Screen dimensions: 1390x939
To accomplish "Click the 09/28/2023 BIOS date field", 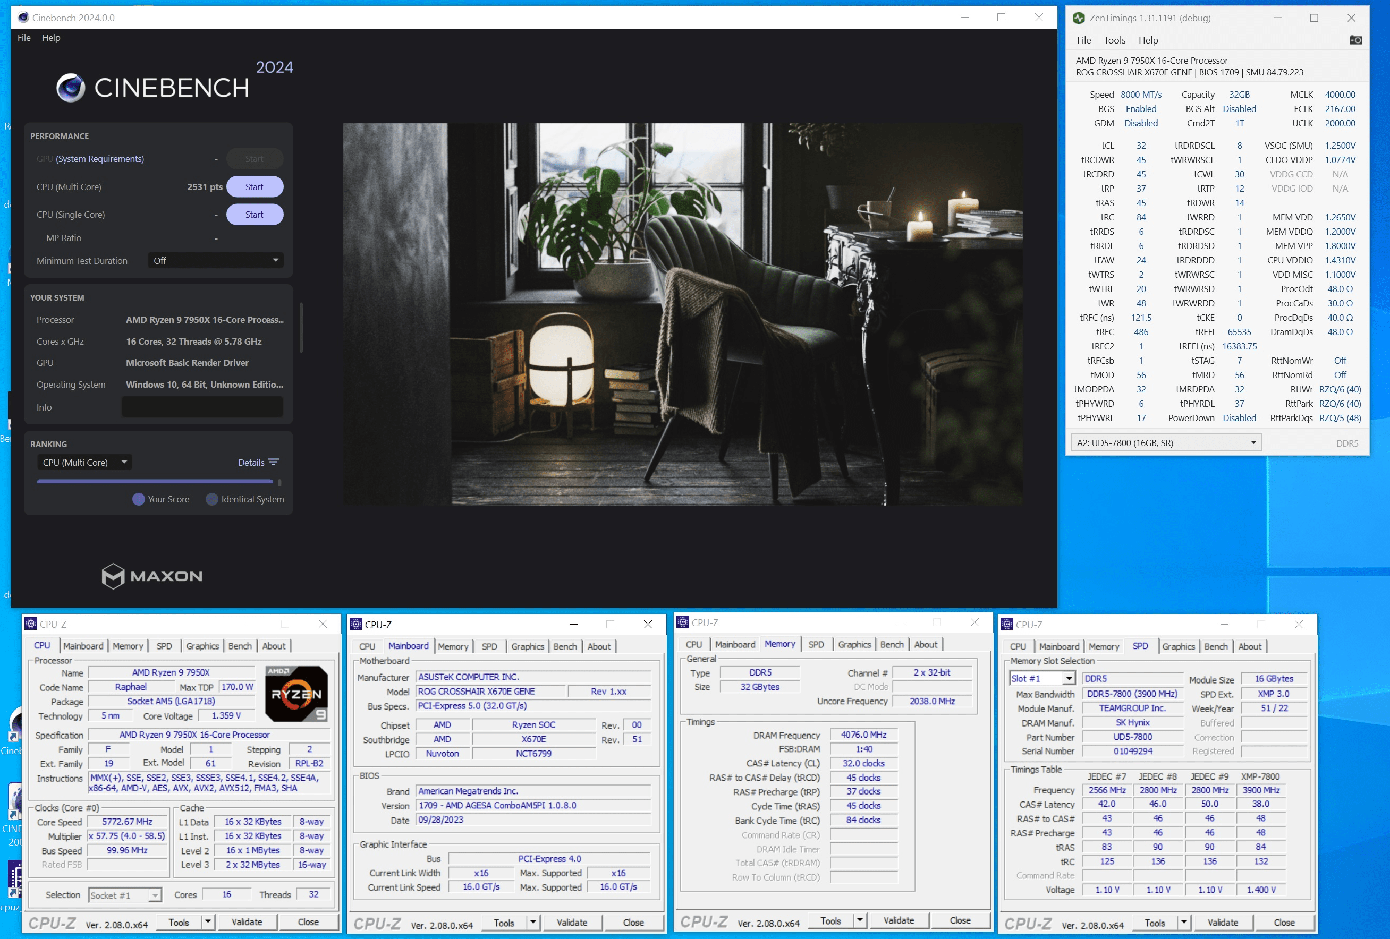I will coord(533,820).
